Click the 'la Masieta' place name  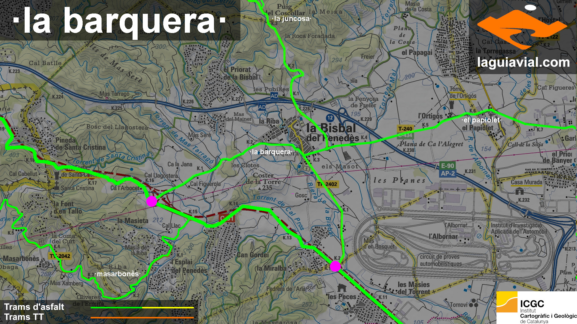pyautogui.click(x=133, y=221)
